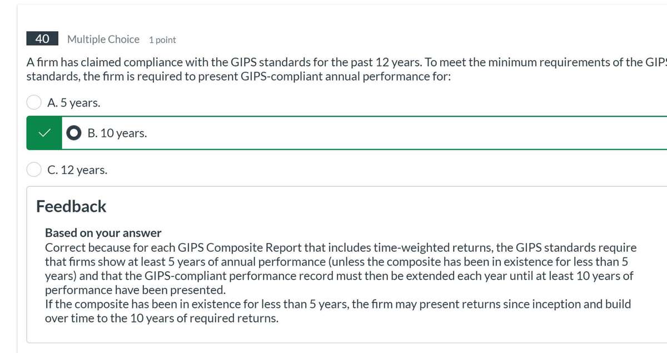Click the "B. 10 years." answer text

click(117, 133)
